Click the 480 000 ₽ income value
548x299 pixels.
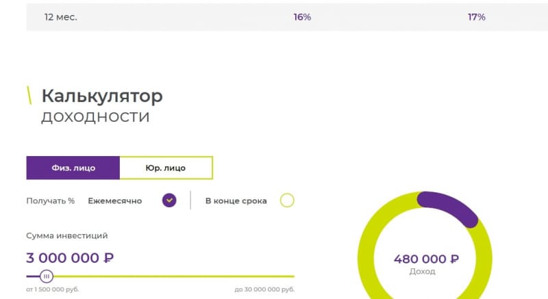click(x=426, y=259)
